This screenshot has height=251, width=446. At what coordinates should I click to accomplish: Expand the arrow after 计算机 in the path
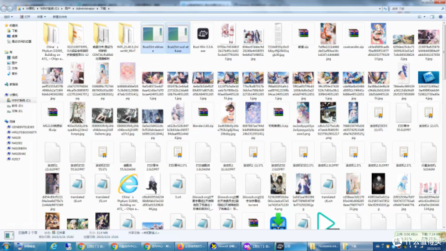[x=37, y=9]
